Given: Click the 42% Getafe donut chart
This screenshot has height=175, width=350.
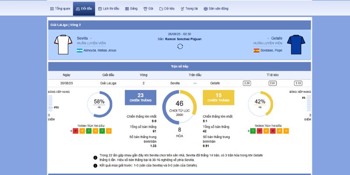Looking at the screenshot, I should tap(260, 104).
